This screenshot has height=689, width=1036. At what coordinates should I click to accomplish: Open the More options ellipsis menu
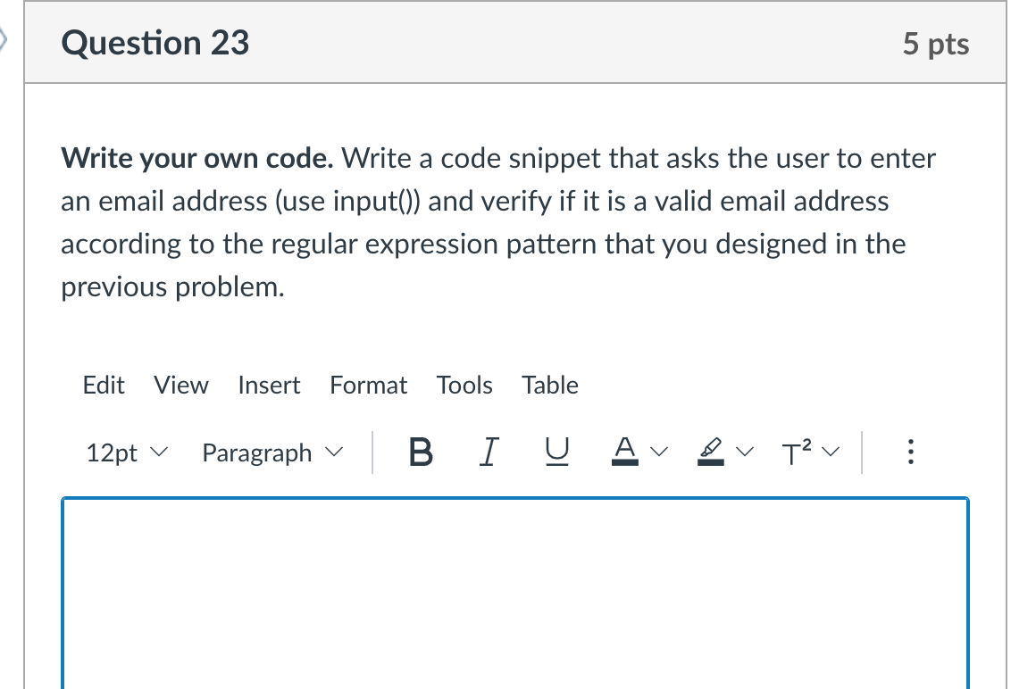tap(910, 452)
